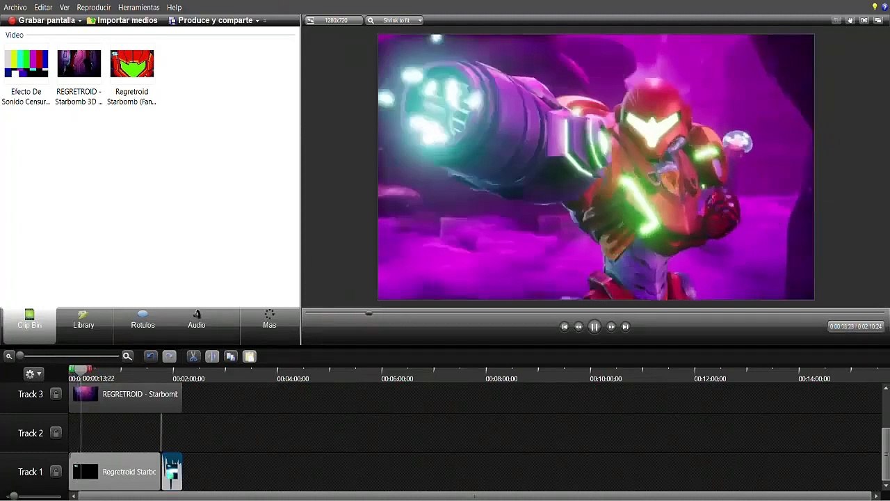Jump to the previous clip
This screenshot has width=890, height=501.
tap(564, 326)
